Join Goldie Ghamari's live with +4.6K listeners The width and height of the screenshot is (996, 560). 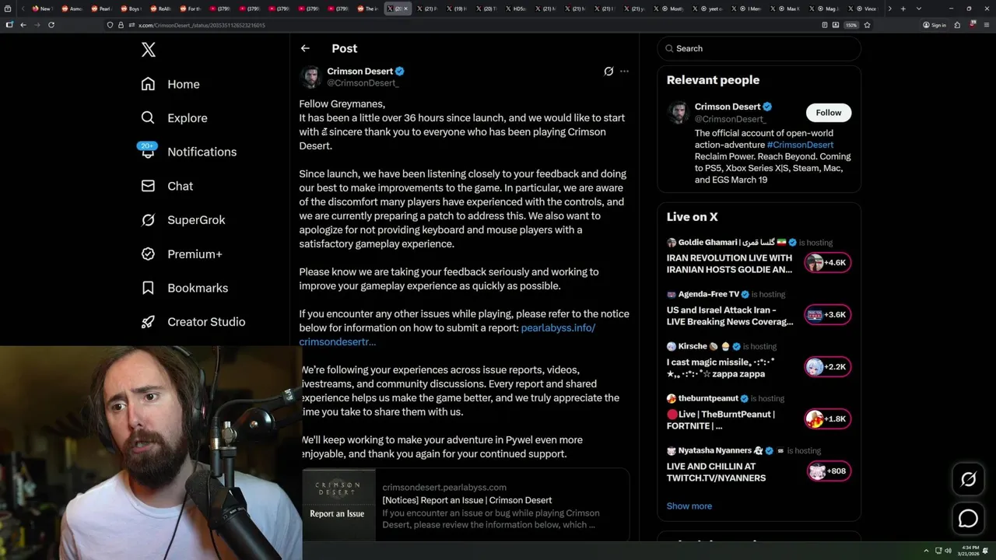pyautogui.click(x=828, y=263)
